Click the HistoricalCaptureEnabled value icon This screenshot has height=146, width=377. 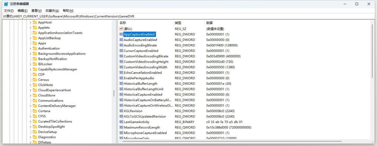pos(121,94)
